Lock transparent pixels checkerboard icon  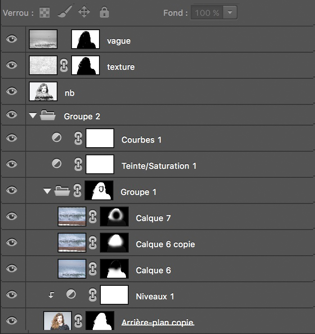[x=45, y=13]
